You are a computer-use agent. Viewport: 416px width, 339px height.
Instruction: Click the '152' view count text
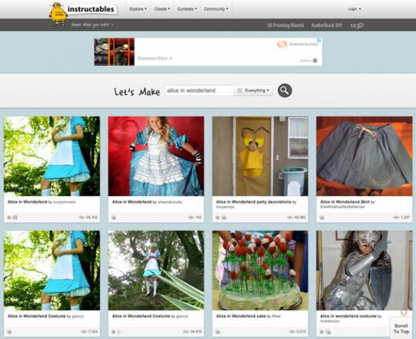[198, 217]
